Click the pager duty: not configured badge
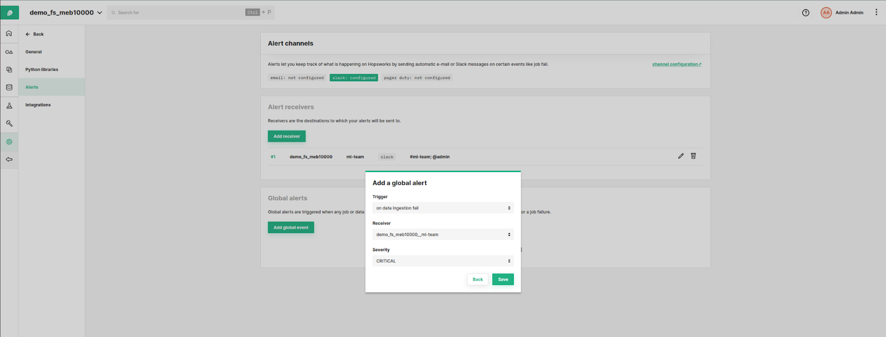Viewport: 886px width, 337px height. coord(417,78)
